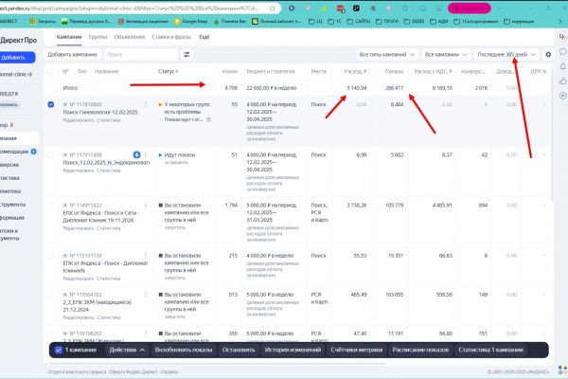Open the Запросы bookmark
The image size is (568, 379).
tap(43, 22)
